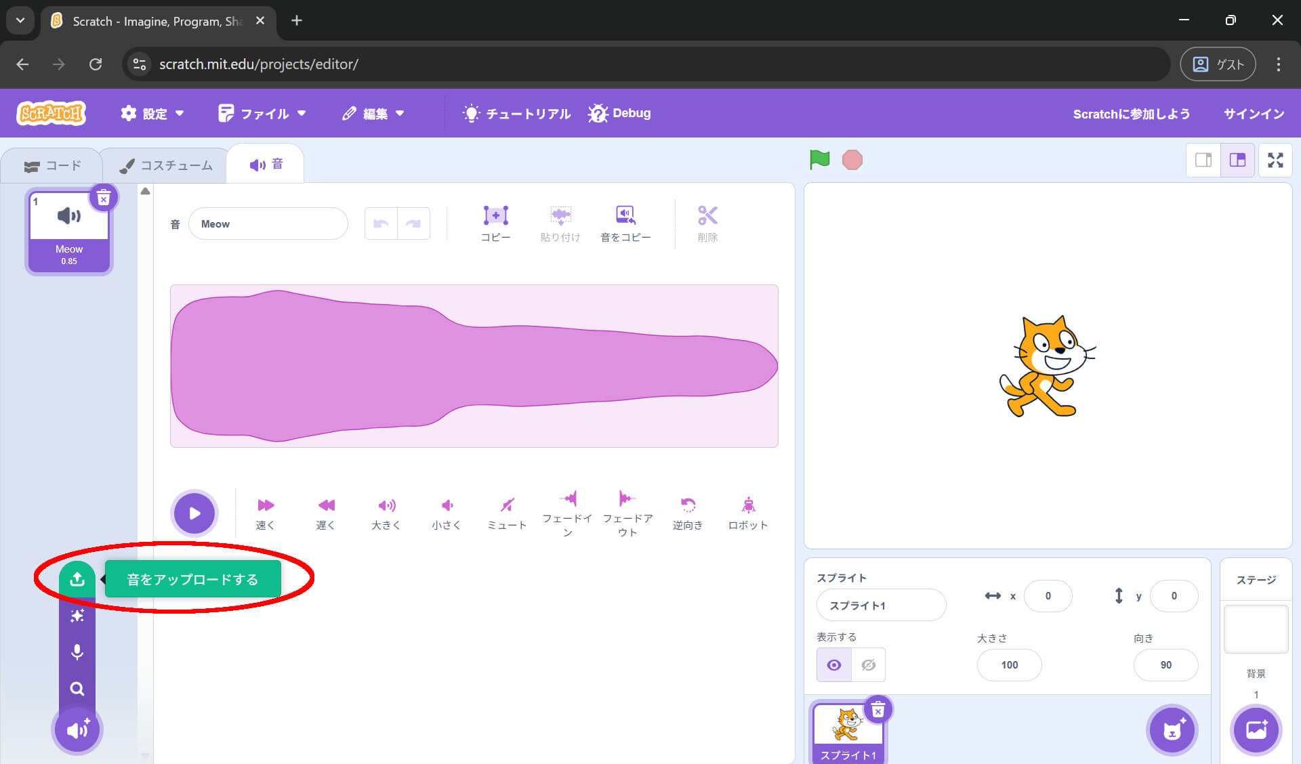Click the 音をアップロードする button
Viewport: 1301px width, 764px height.
pos(191,579)
